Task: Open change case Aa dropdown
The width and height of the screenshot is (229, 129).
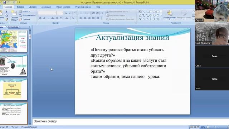Action: (x=67, y=18)
